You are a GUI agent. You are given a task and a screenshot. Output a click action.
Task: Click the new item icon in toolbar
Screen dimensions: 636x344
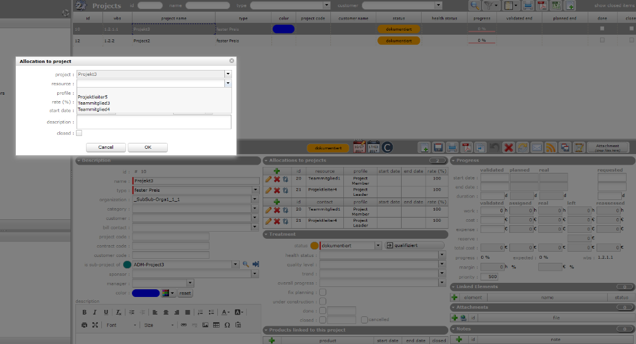(424, 148)
